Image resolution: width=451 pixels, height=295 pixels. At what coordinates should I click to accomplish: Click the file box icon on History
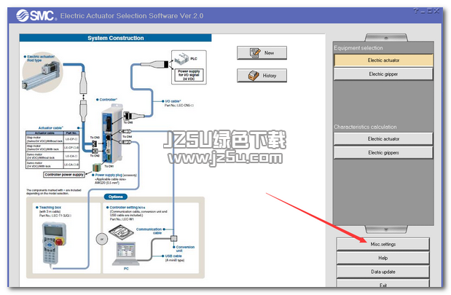click(254, 76)
